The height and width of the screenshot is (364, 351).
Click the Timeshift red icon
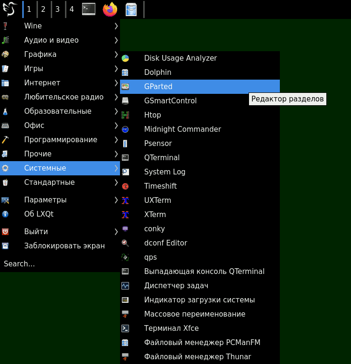click(x=125, y=186)
